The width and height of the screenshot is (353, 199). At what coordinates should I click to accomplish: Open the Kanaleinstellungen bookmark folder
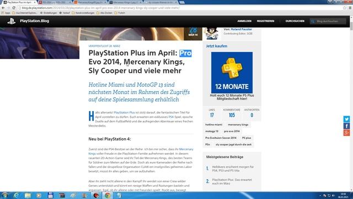(x=83, y=13)
